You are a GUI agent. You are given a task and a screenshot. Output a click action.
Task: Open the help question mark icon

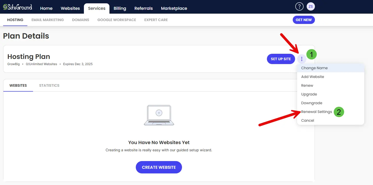pyautogui.click(x=299, y=7)
